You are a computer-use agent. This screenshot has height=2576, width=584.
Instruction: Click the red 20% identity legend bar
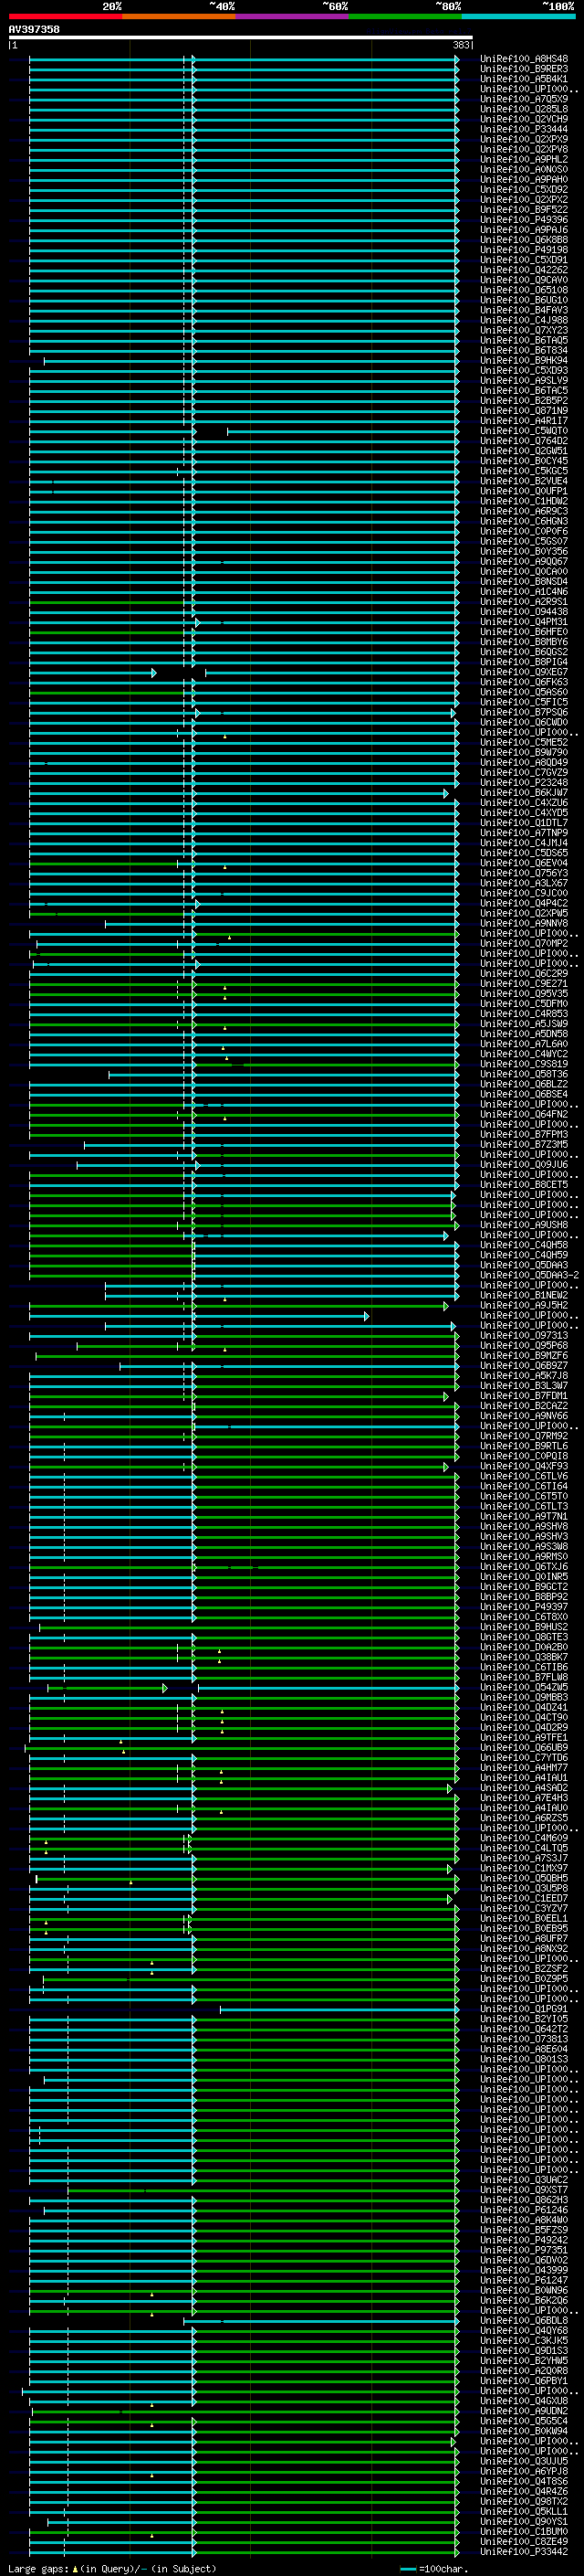pos(65,16)
